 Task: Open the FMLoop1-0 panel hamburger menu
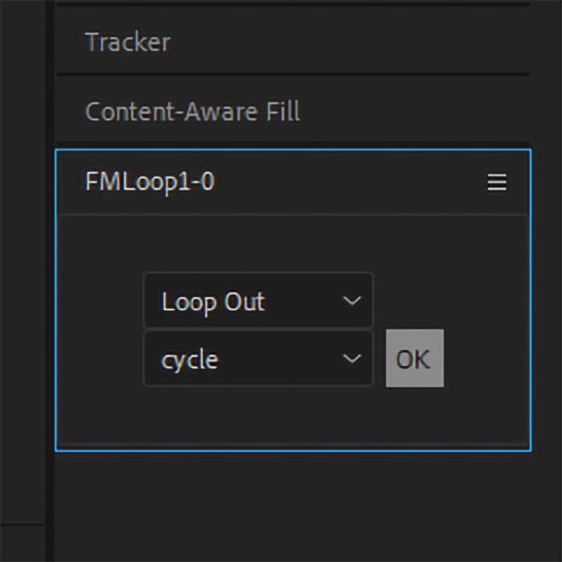tap(497, 183)
